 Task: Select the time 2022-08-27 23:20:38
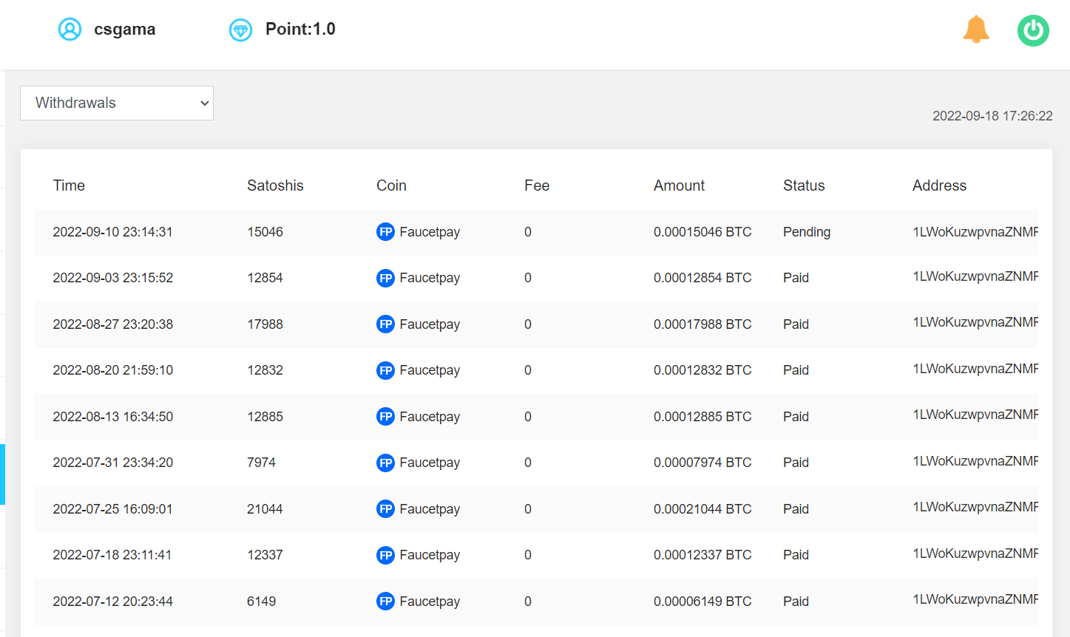coord(112,324)
